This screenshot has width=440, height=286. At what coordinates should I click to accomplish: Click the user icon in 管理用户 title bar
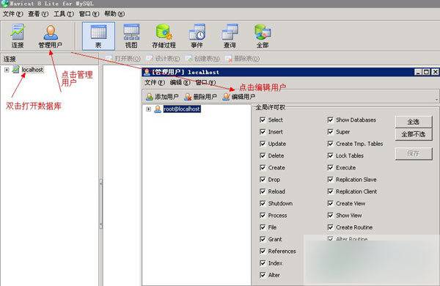tap(147, 72)
